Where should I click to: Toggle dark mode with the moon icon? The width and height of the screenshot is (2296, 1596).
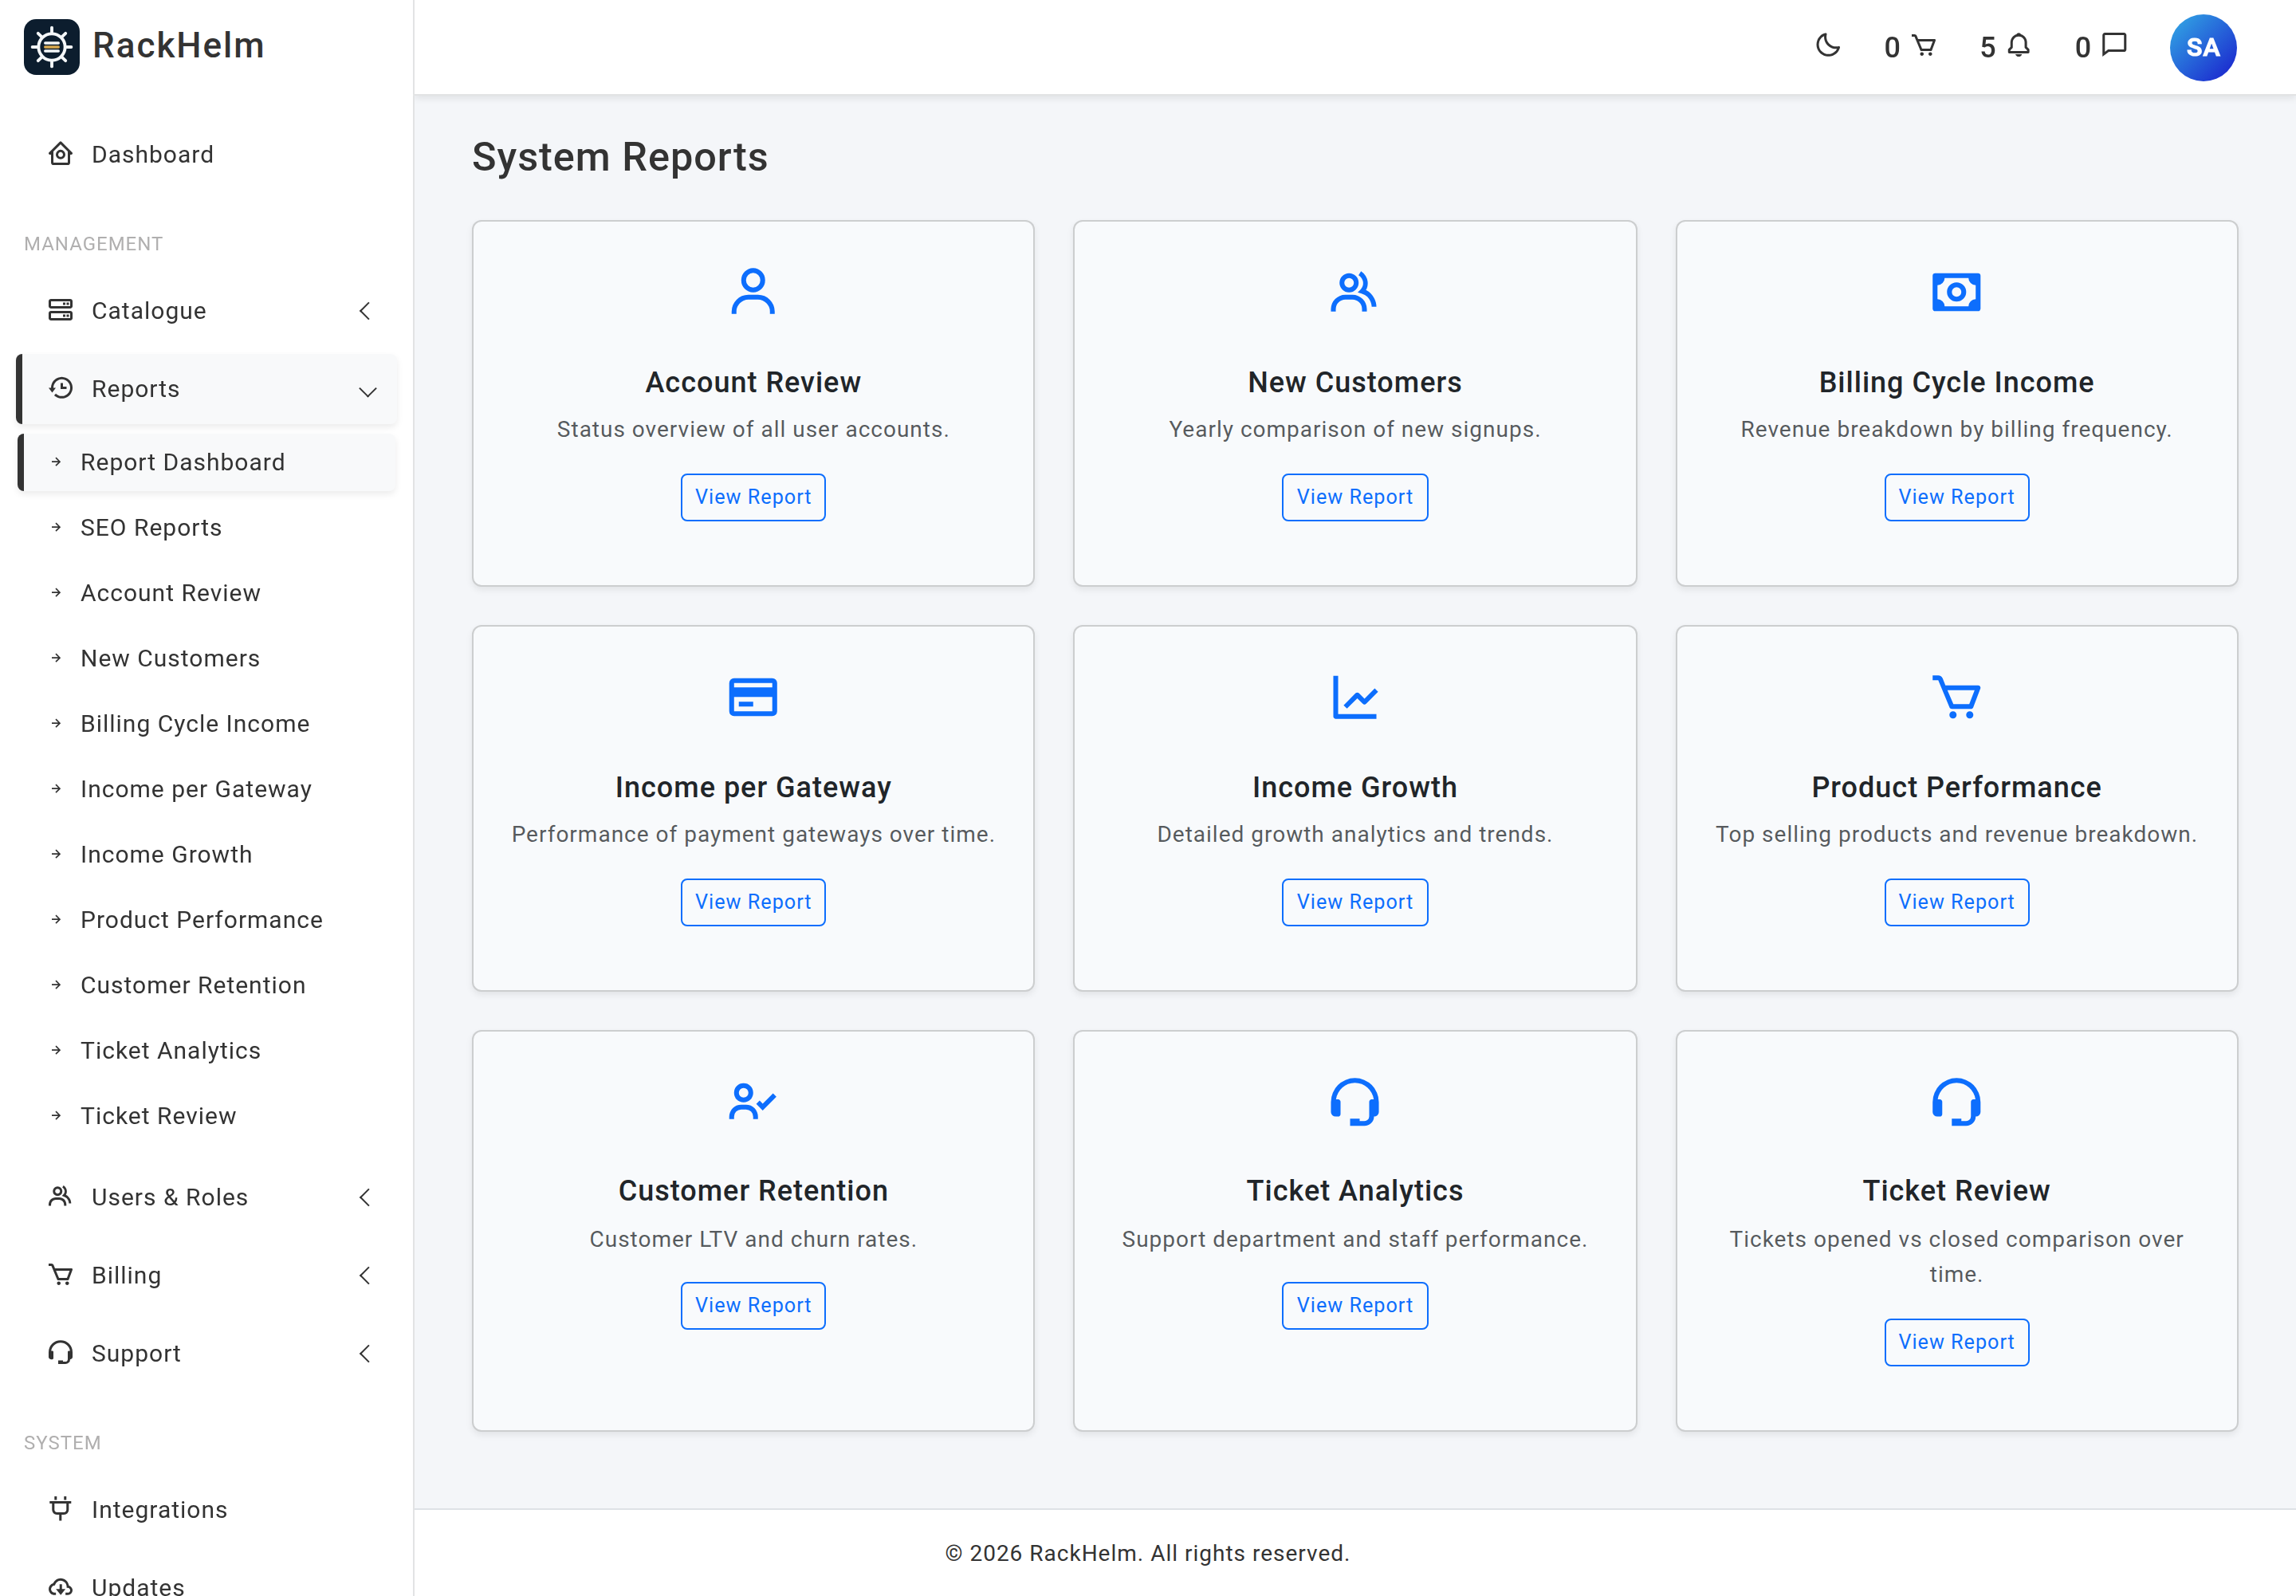(1827, 46)
